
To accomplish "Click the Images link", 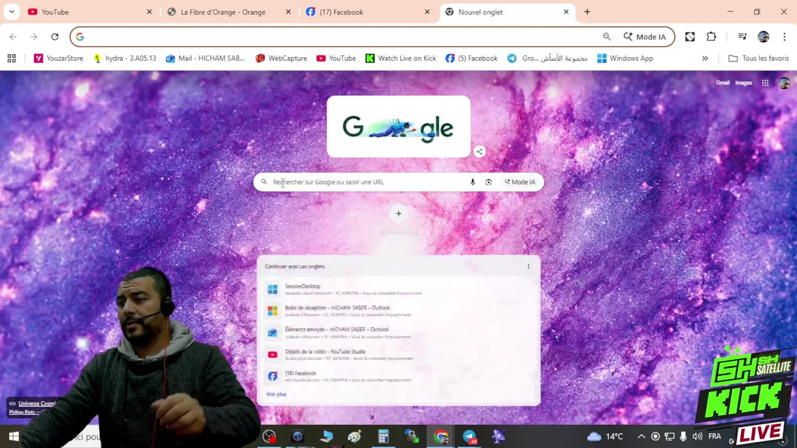I will tap(743, 83).
